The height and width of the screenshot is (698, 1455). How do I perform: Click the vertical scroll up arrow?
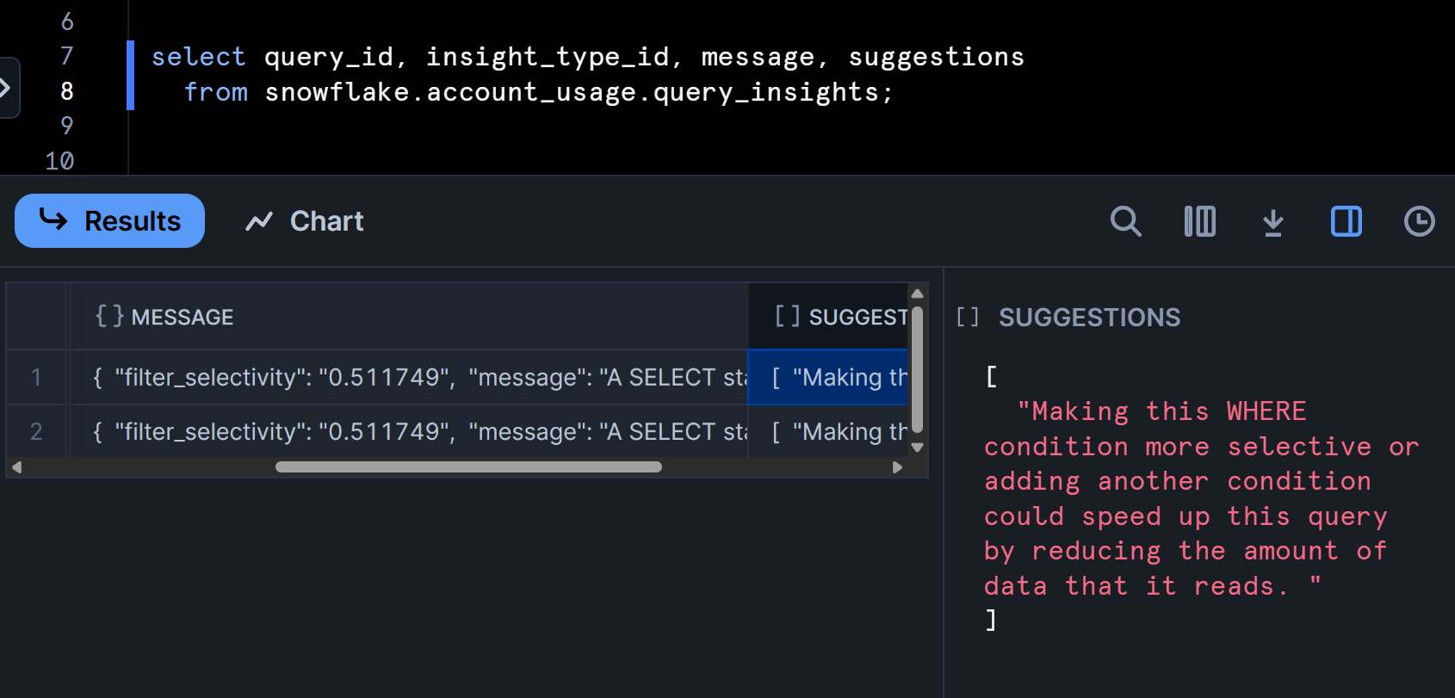(917, 293)
